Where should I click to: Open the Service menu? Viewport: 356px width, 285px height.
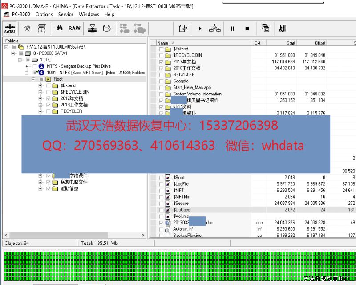[66, 14]
